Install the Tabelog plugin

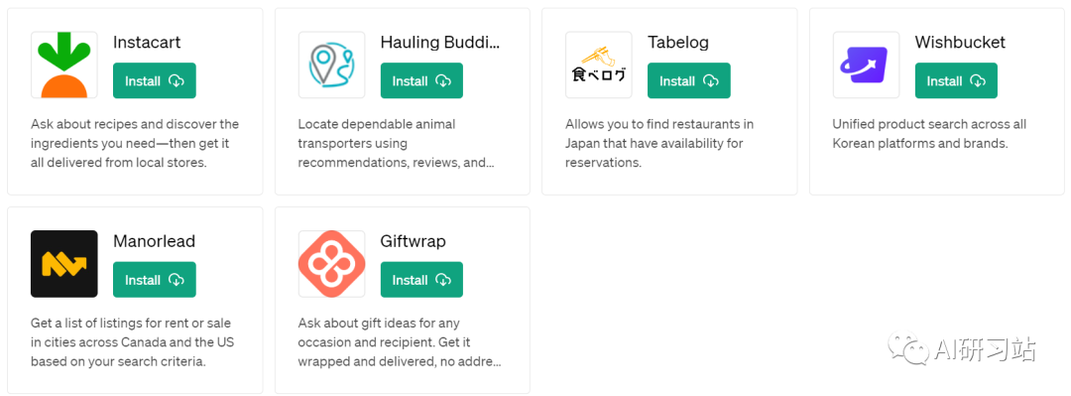[x=688, y=80]
